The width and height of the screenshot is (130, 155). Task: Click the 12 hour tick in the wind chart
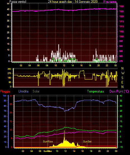pyautogui.click(x=64, y=65)
